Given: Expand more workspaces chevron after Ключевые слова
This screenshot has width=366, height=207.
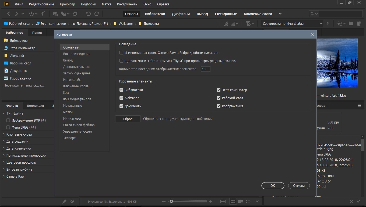Looking at the screenshot, I should pos(280,14).
